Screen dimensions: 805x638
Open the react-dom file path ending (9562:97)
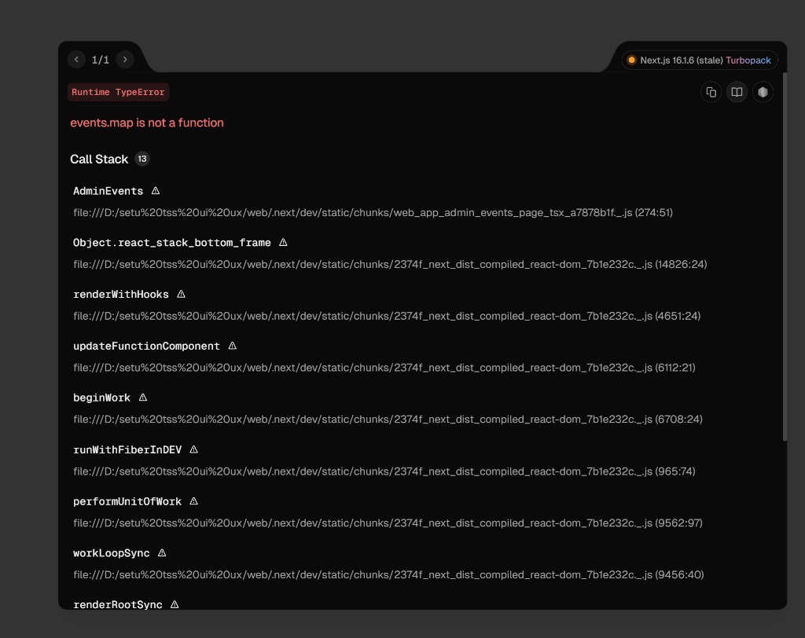coord(388,523)
